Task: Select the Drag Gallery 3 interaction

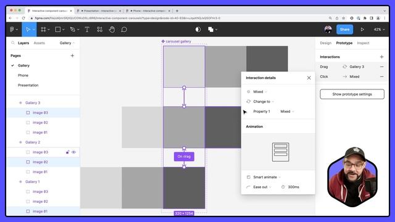Action: pos(352,67)
